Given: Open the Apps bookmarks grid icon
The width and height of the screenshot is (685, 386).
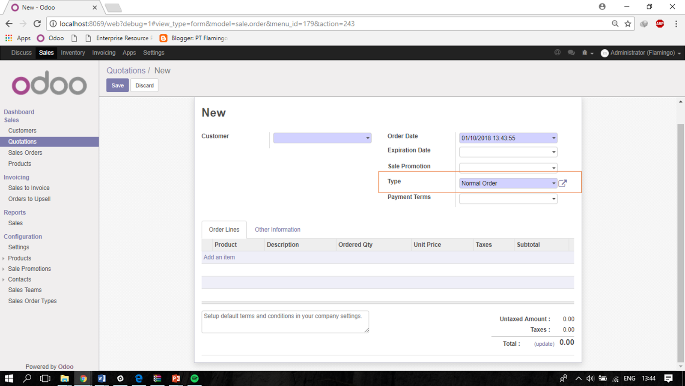Looking at the screenshot, I should pos(9,38).
